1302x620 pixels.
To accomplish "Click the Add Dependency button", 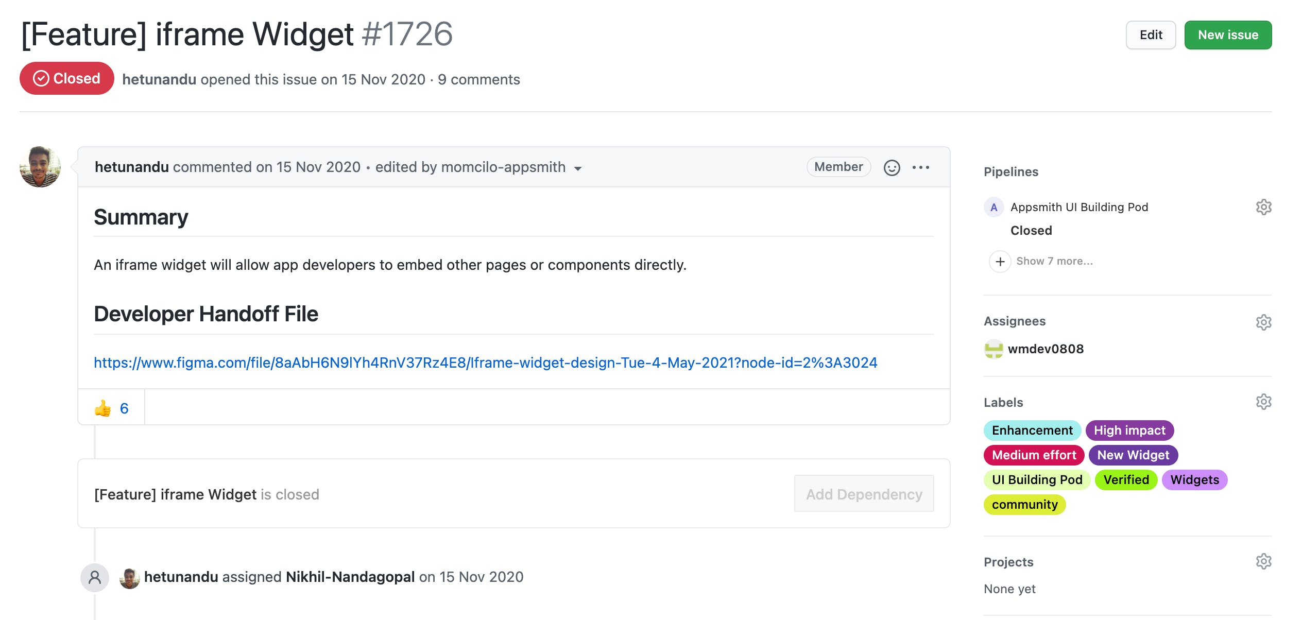I will [864, 494].
